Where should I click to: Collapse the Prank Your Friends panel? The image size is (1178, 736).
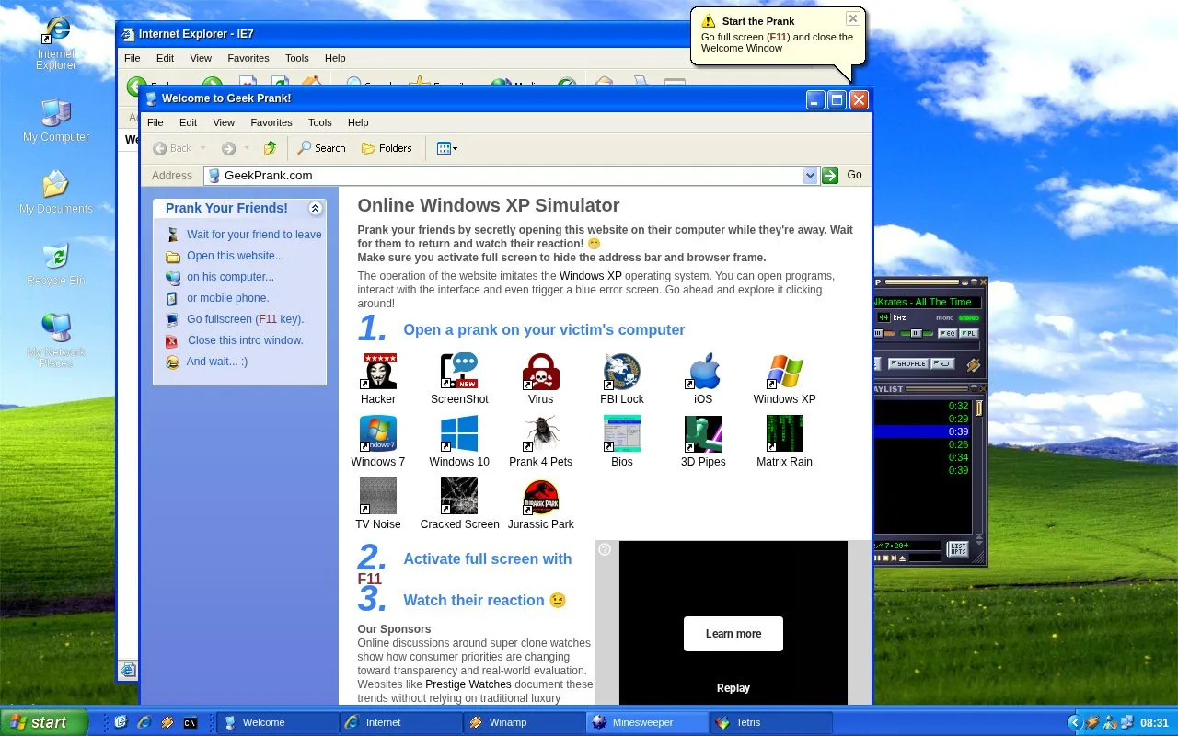(316, 209)
